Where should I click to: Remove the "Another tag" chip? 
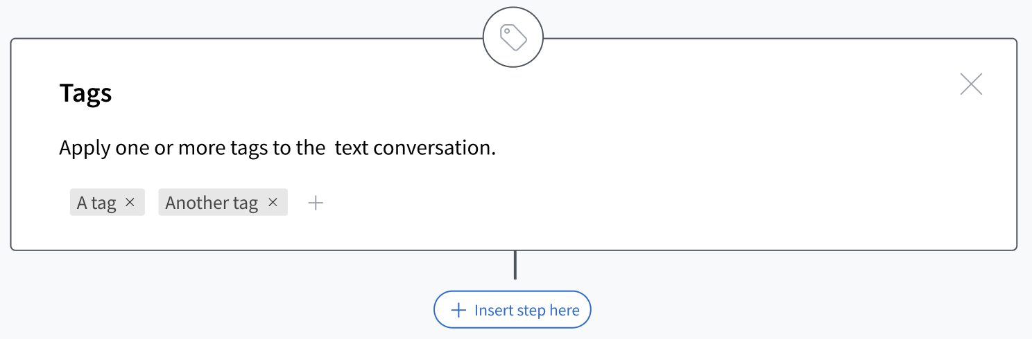273,203
